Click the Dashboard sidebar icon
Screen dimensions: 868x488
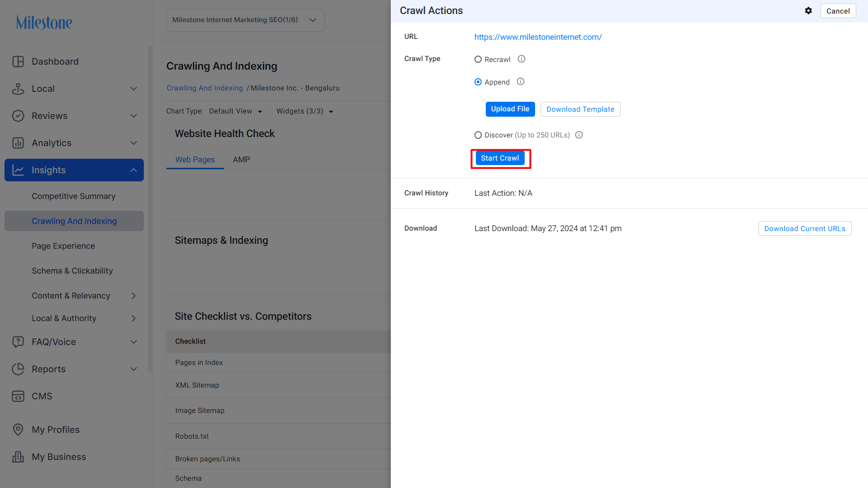(x=18, y=62)
